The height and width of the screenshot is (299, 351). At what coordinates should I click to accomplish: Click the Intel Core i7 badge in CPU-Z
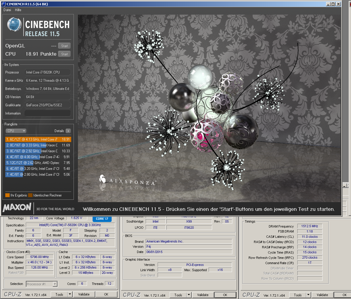[102, 219]
